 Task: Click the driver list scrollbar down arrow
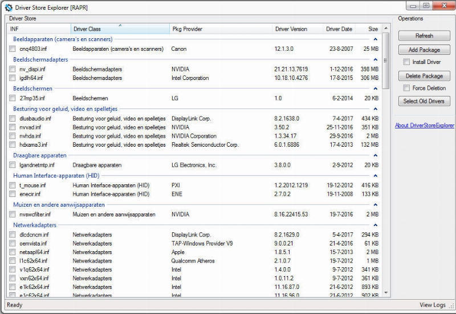coord(386,292)
